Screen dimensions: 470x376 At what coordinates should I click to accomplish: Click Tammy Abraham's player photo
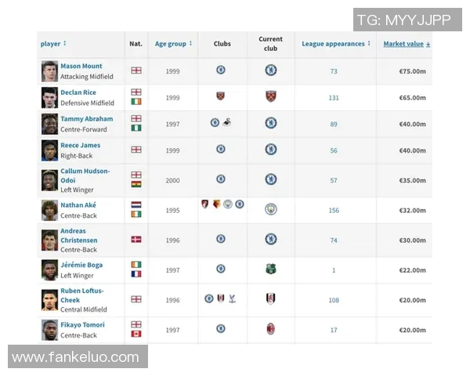coord(49,124)
